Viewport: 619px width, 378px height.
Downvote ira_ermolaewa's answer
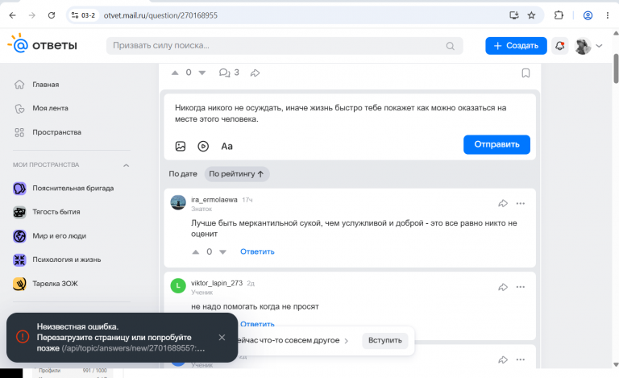click(222, 251)
